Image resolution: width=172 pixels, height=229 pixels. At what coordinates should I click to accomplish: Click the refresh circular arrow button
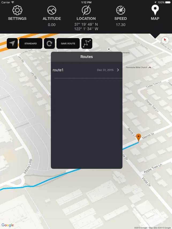pos(49,44)
